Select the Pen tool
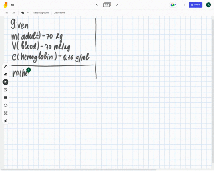The height and width of the screenshot is (171, 214). click(x=5, y=66)
